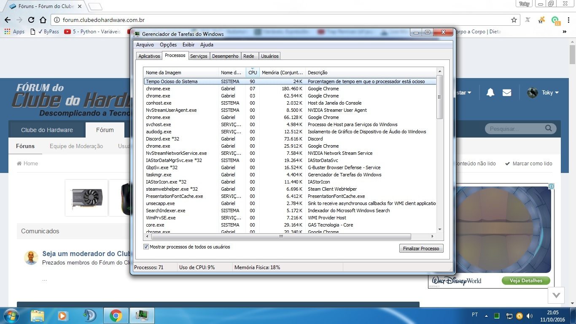
Task: Select Task Manager taskbar button
Action: 142,316
